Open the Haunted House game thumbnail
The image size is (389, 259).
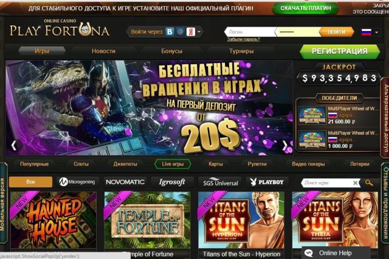pos(53,220)
